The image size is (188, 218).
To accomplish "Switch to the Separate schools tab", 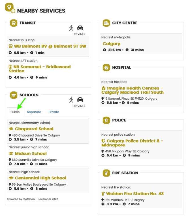I will click(34, 112).
